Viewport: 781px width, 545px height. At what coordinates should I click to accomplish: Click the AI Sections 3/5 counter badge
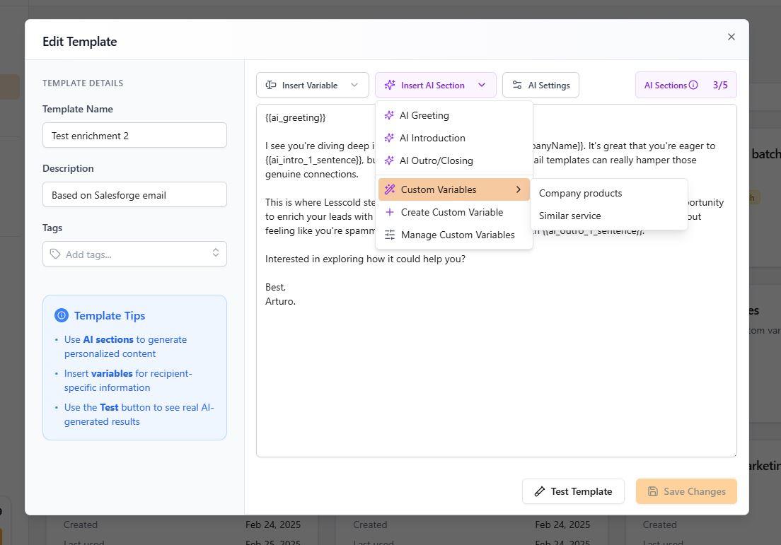click(686, 85)
